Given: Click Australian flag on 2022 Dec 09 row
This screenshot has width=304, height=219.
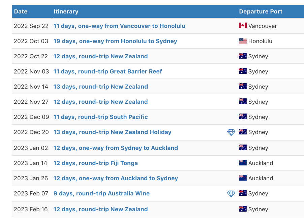Looking at the screenshot, I should (x=243, y=117).
